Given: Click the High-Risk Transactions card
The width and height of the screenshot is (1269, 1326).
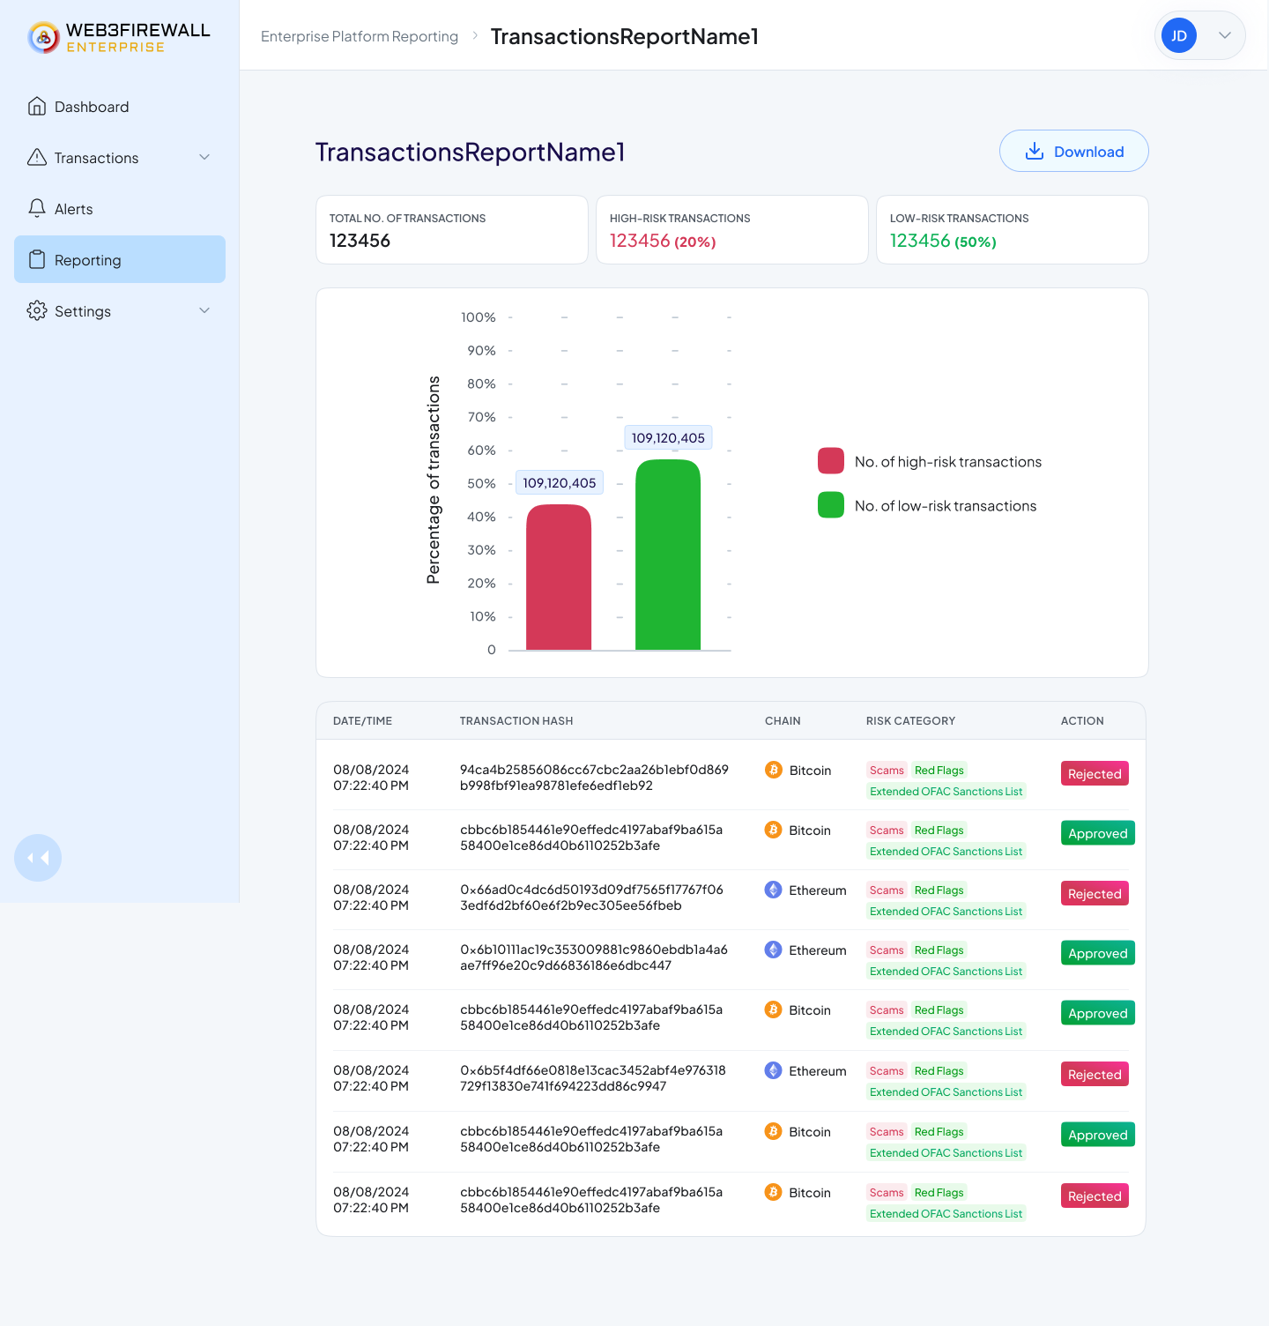Looking at the screenshot, I should (x=732, y=229).
